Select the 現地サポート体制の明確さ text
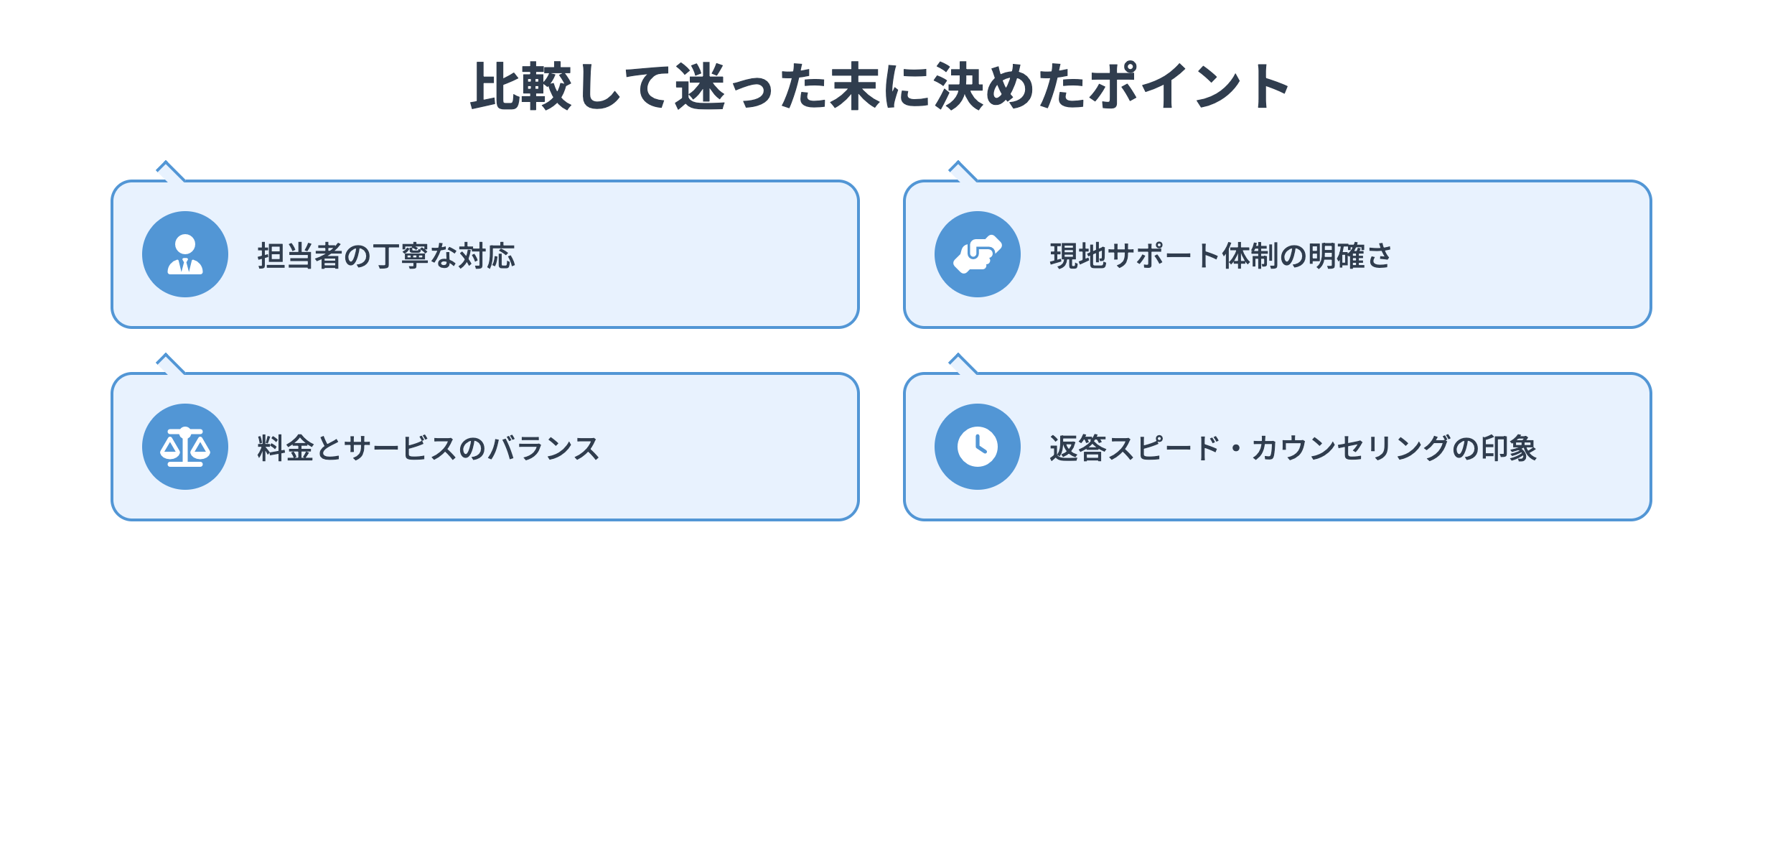The height and width of the screenshot is (846, 1783). (1220, 256)
